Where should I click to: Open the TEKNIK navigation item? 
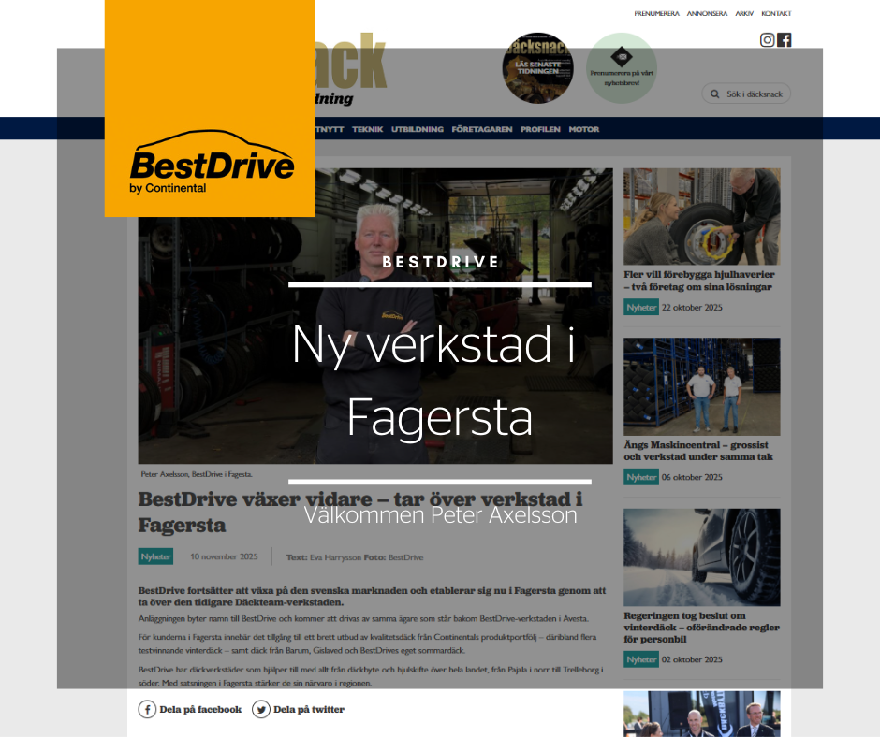click(x=367, y=129)
